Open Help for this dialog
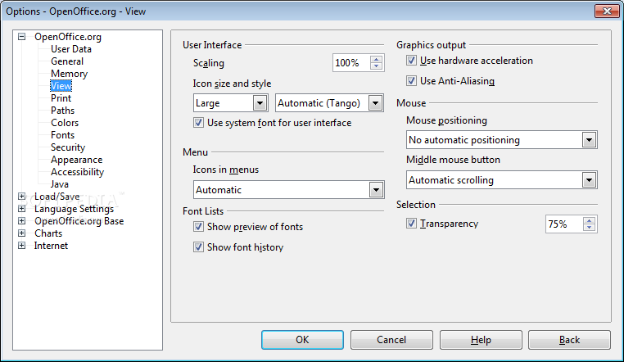624x362 pixels. [x=481, y=340]
